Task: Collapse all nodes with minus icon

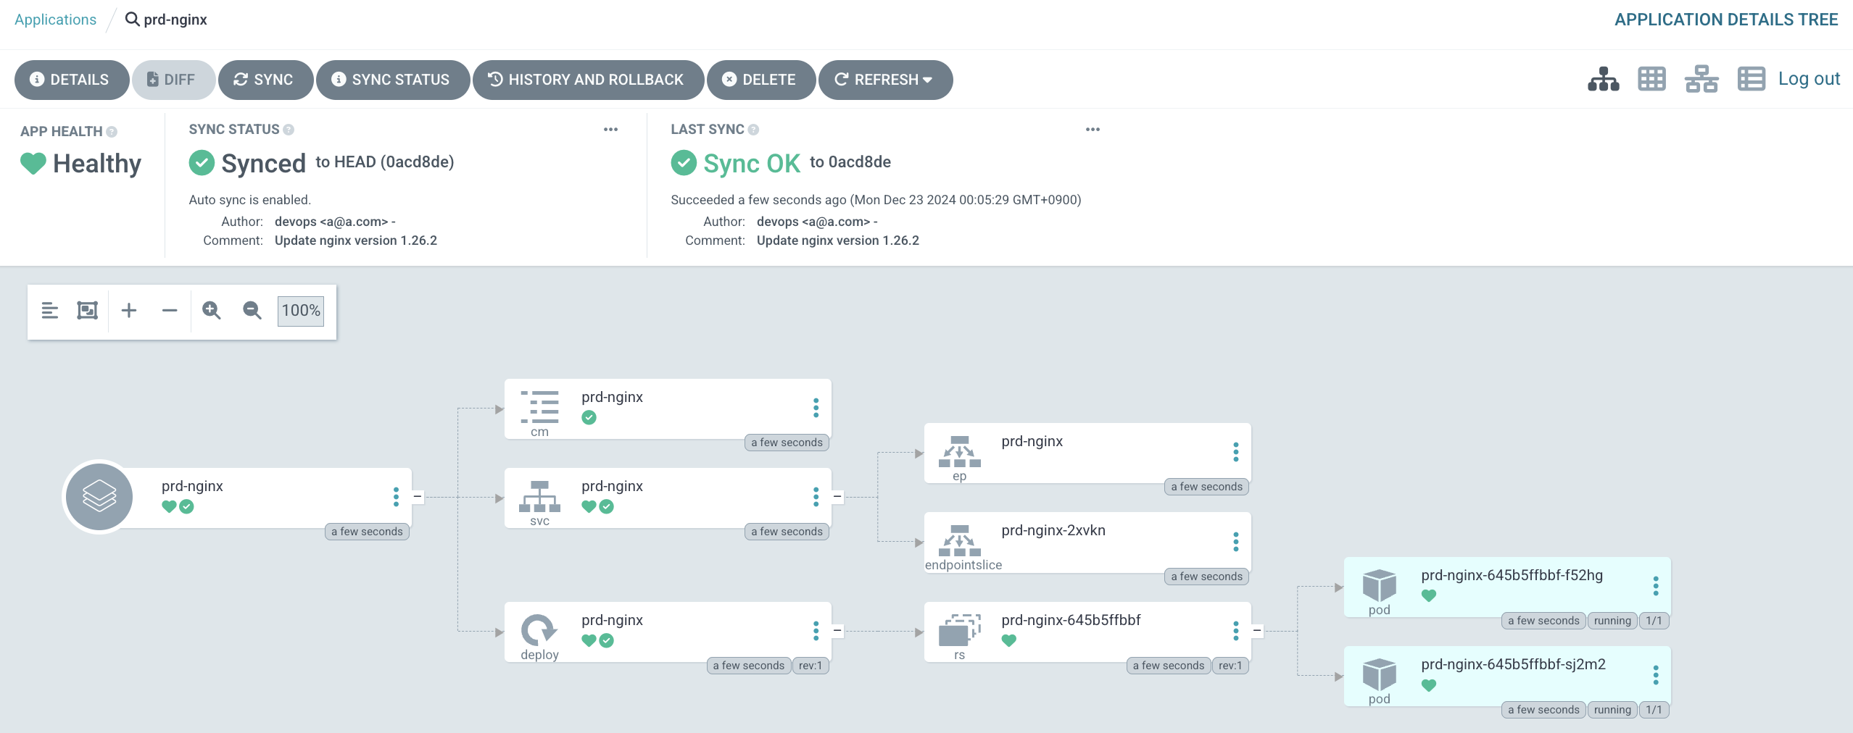Action: 170,311
